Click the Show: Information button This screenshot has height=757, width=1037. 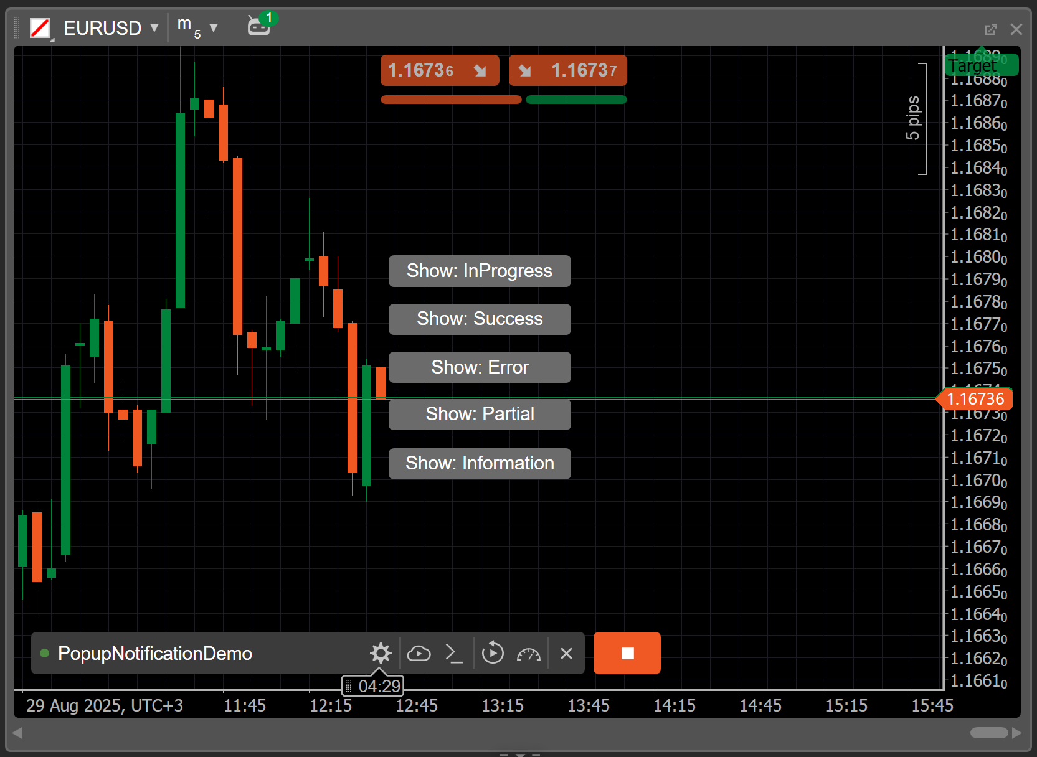pos(479,463)
